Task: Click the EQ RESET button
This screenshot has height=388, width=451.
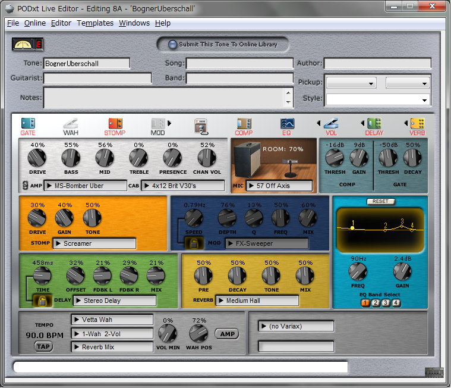Action: pyautogui.click(x=380, y=201)
